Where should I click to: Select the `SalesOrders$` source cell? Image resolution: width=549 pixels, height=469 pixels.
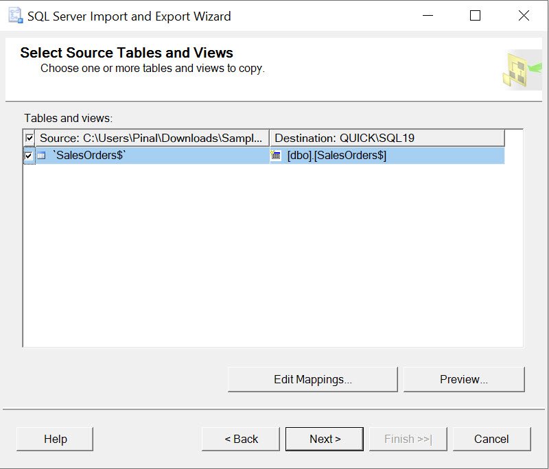tap(152, 155)
